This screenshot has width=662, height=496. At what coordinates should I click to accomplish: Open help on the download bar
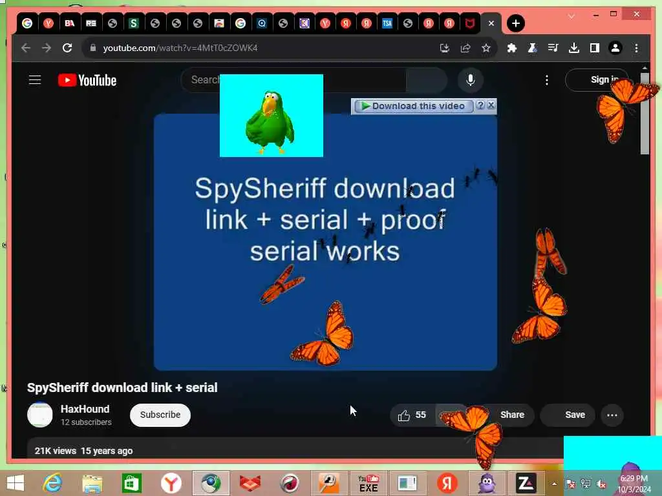(x=480, y=105)
